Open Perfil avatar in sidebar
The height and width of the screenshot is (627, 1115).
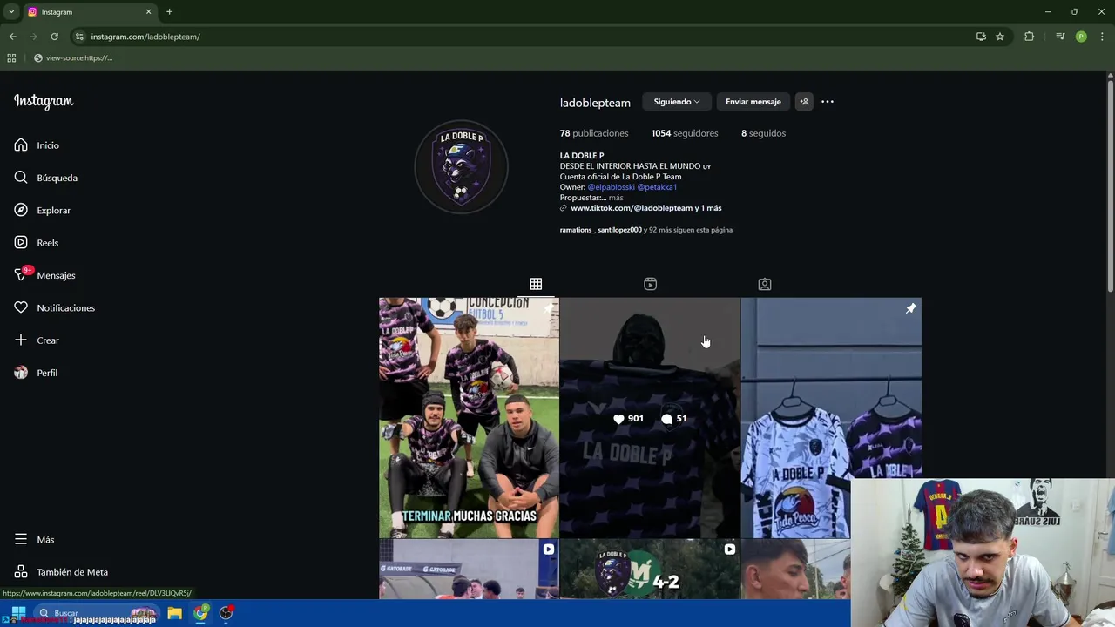pos(21,373)
